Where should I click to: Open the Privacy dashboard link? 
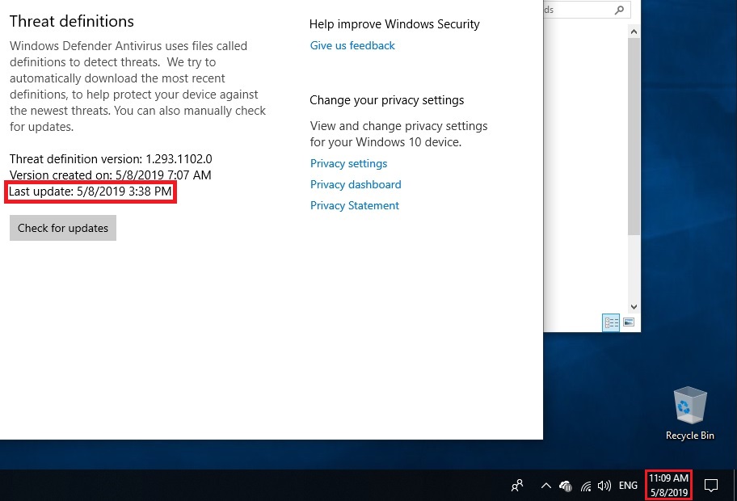(x=356, y=184)
